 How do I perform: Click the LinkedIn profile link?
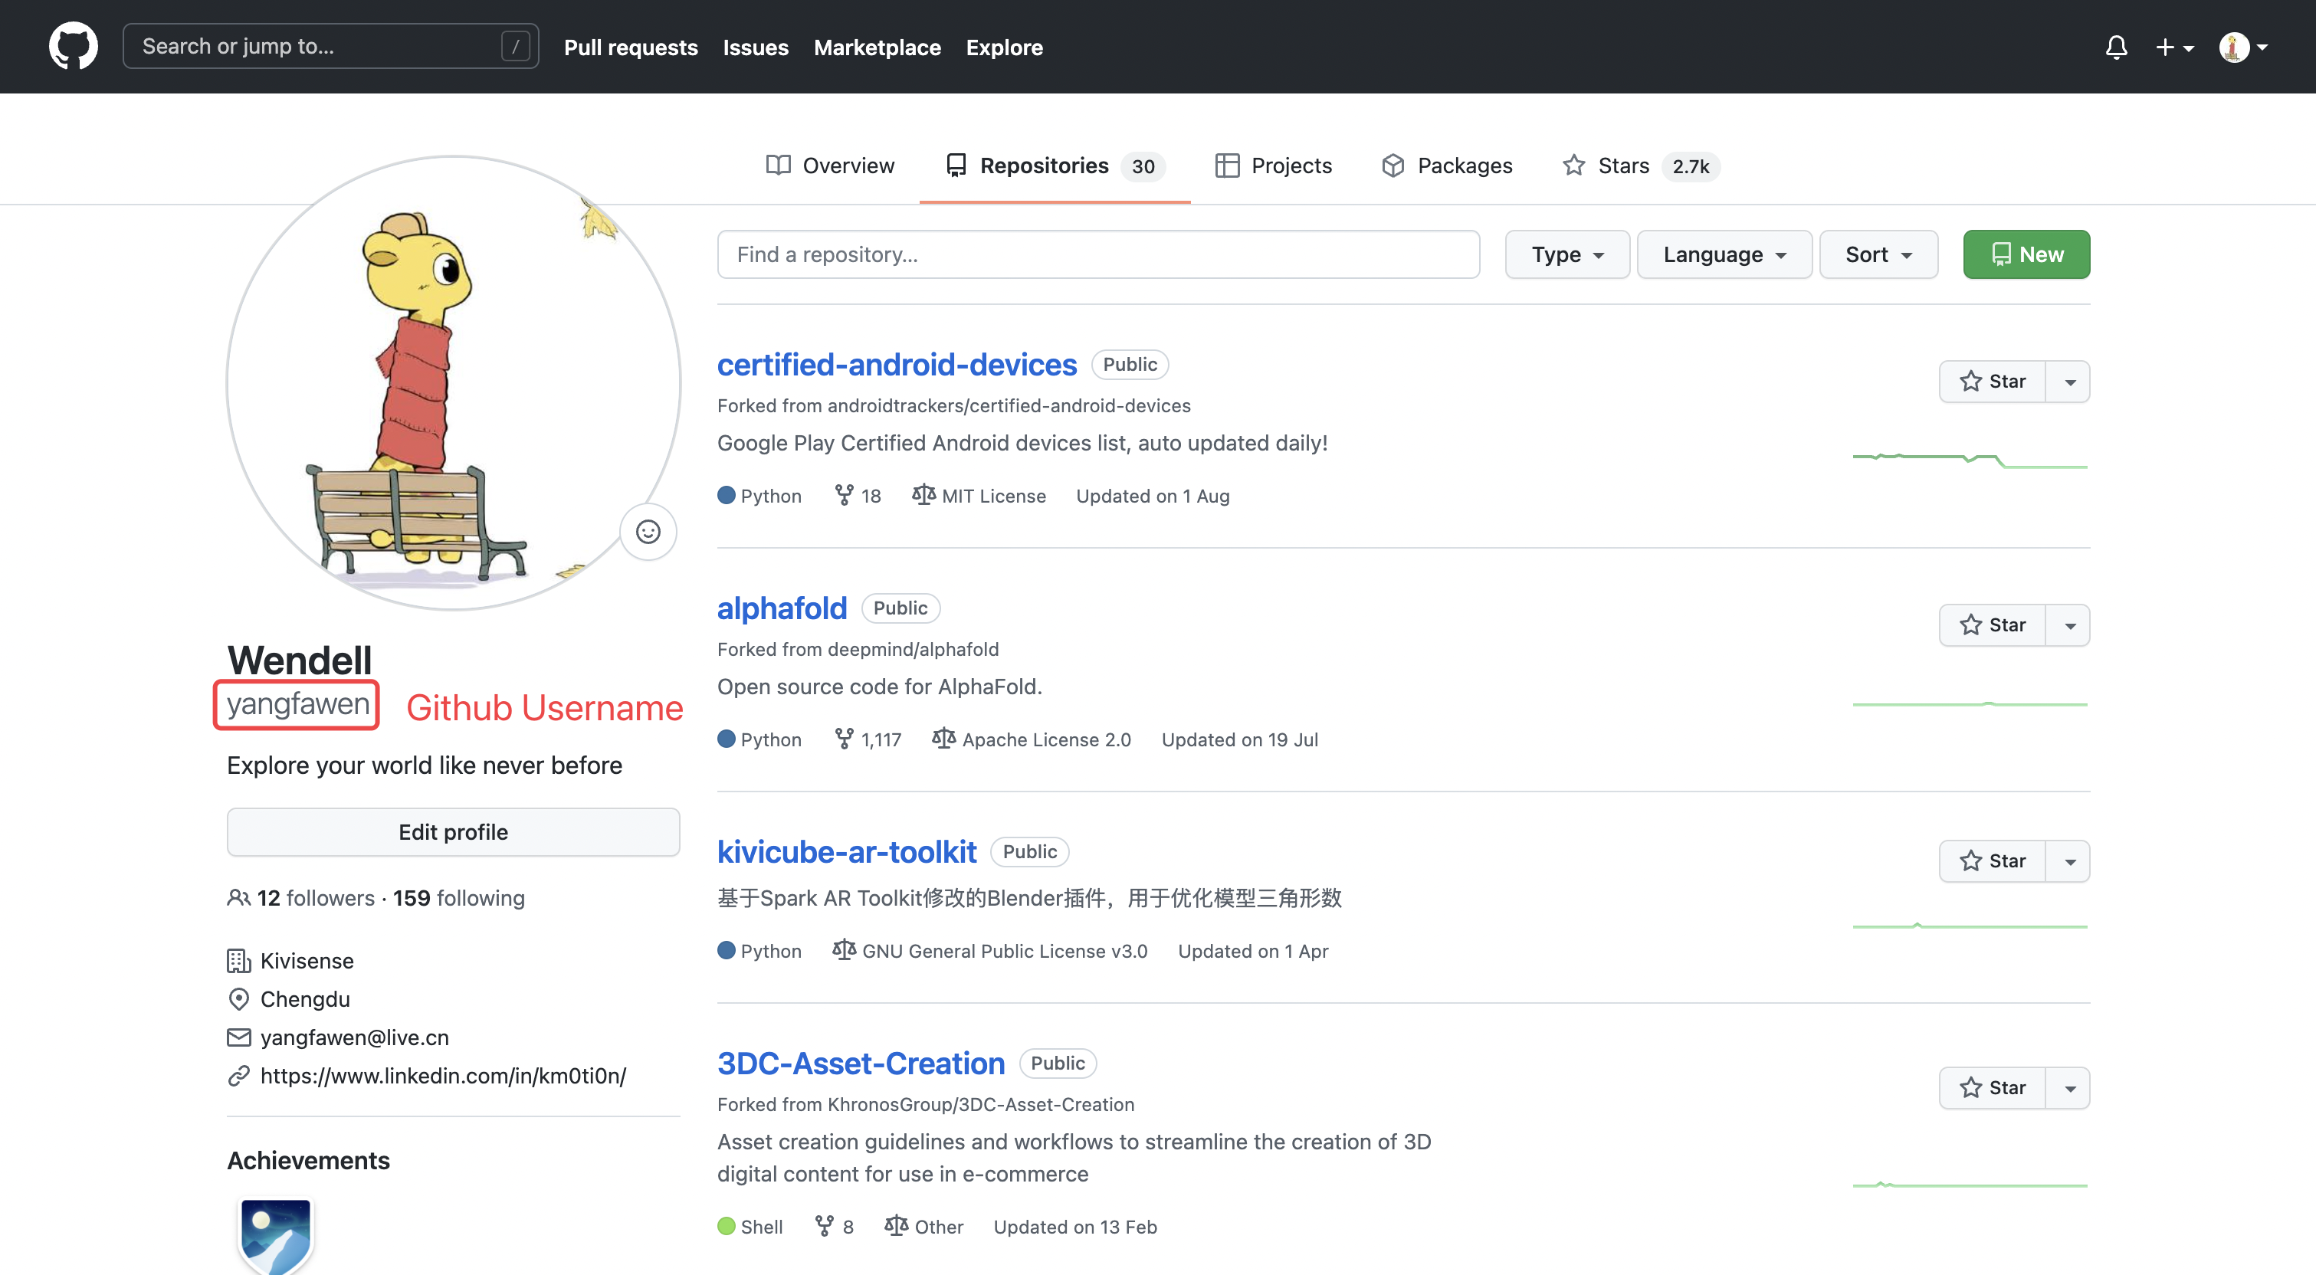coord(442,1075)
